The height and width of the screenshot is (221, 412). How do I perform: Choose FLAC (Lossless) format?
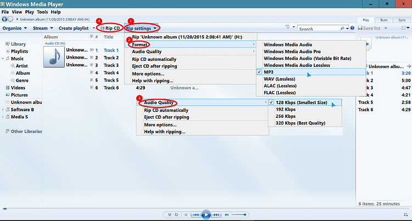311,93
